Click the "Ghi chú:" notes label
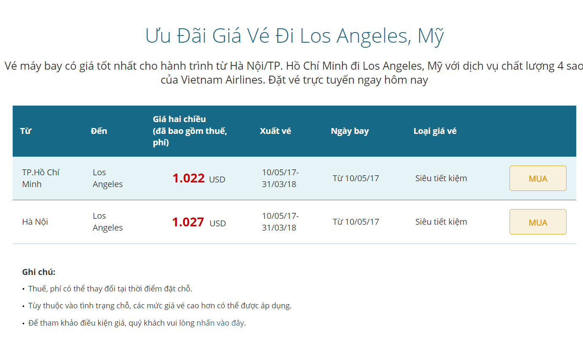Screen dimensions: 583x340 click(x=38, y=272)
